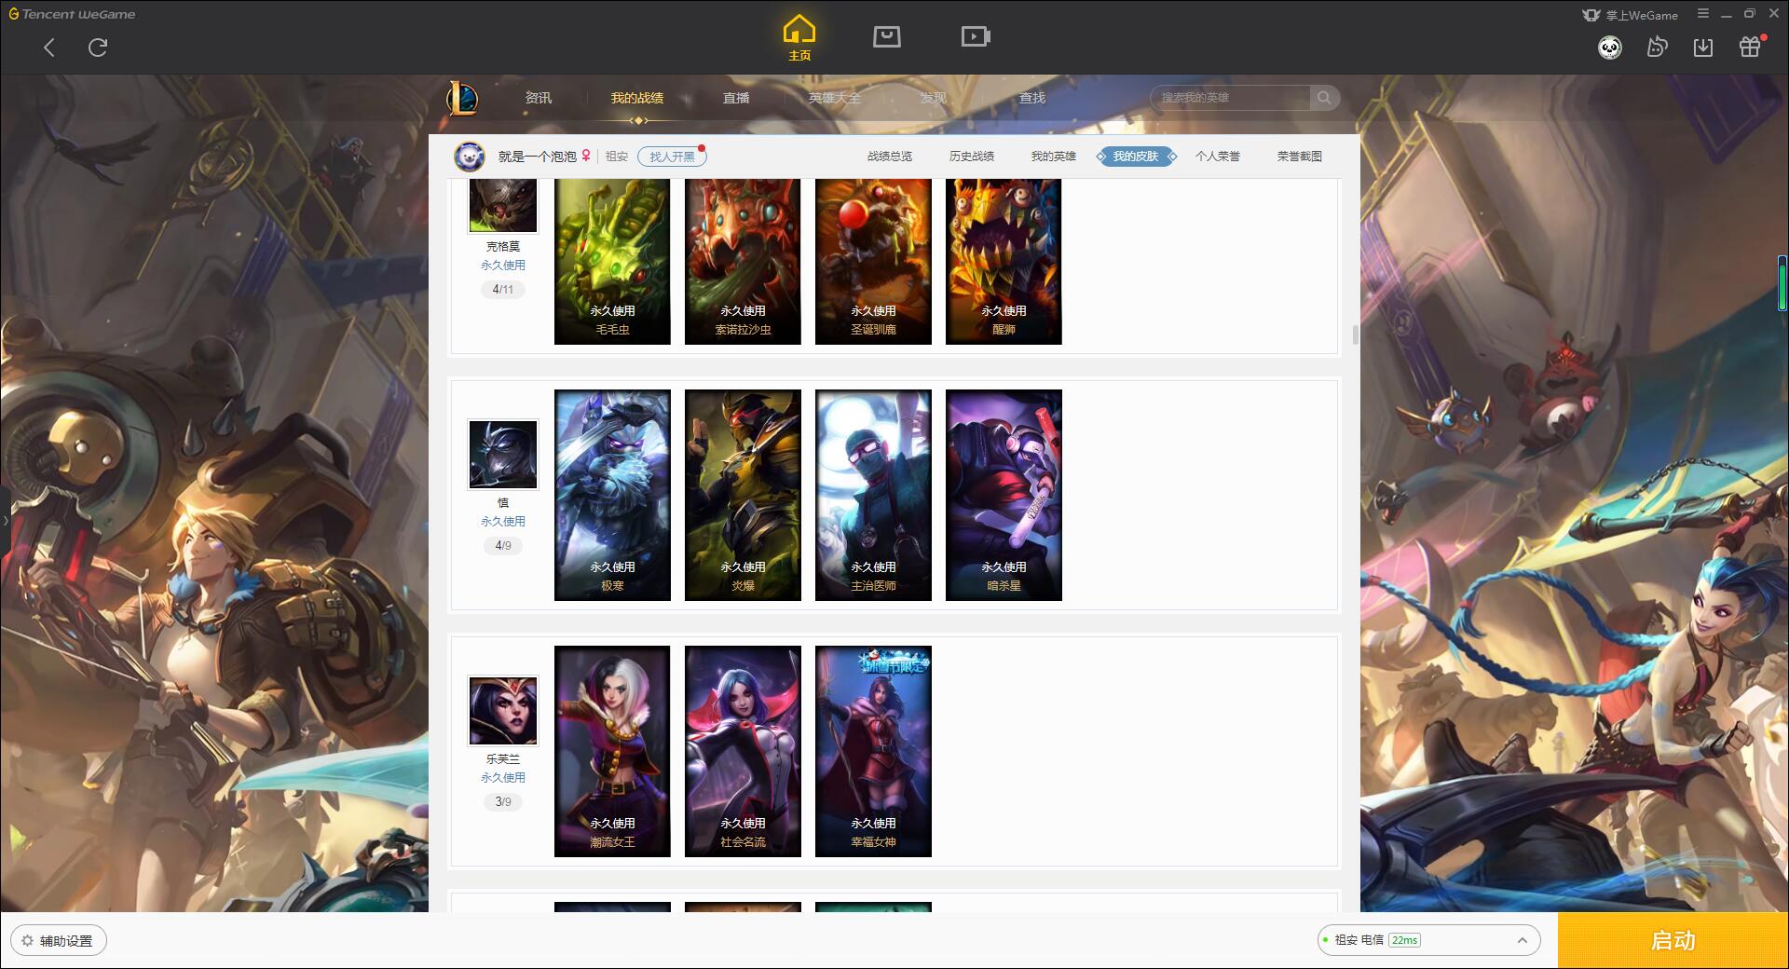Open 掌上WeGame link at top right
This screenshot has width=1789, height=969.
(x=1631, y=15)
